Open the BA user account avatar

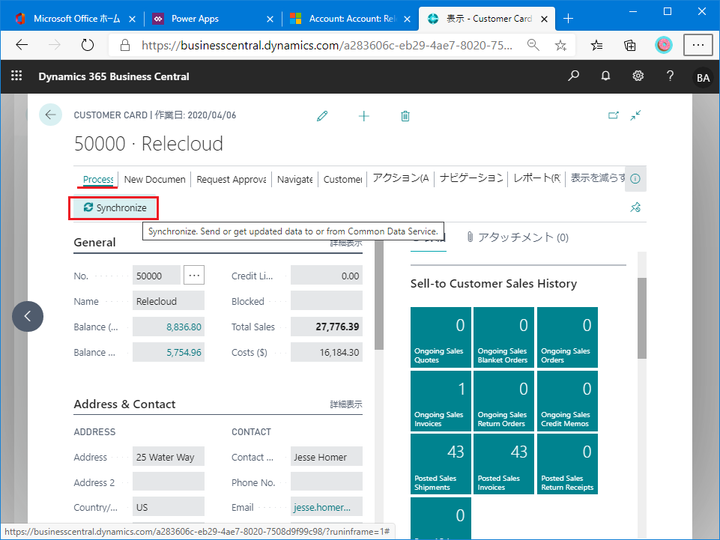coord(703,78)
